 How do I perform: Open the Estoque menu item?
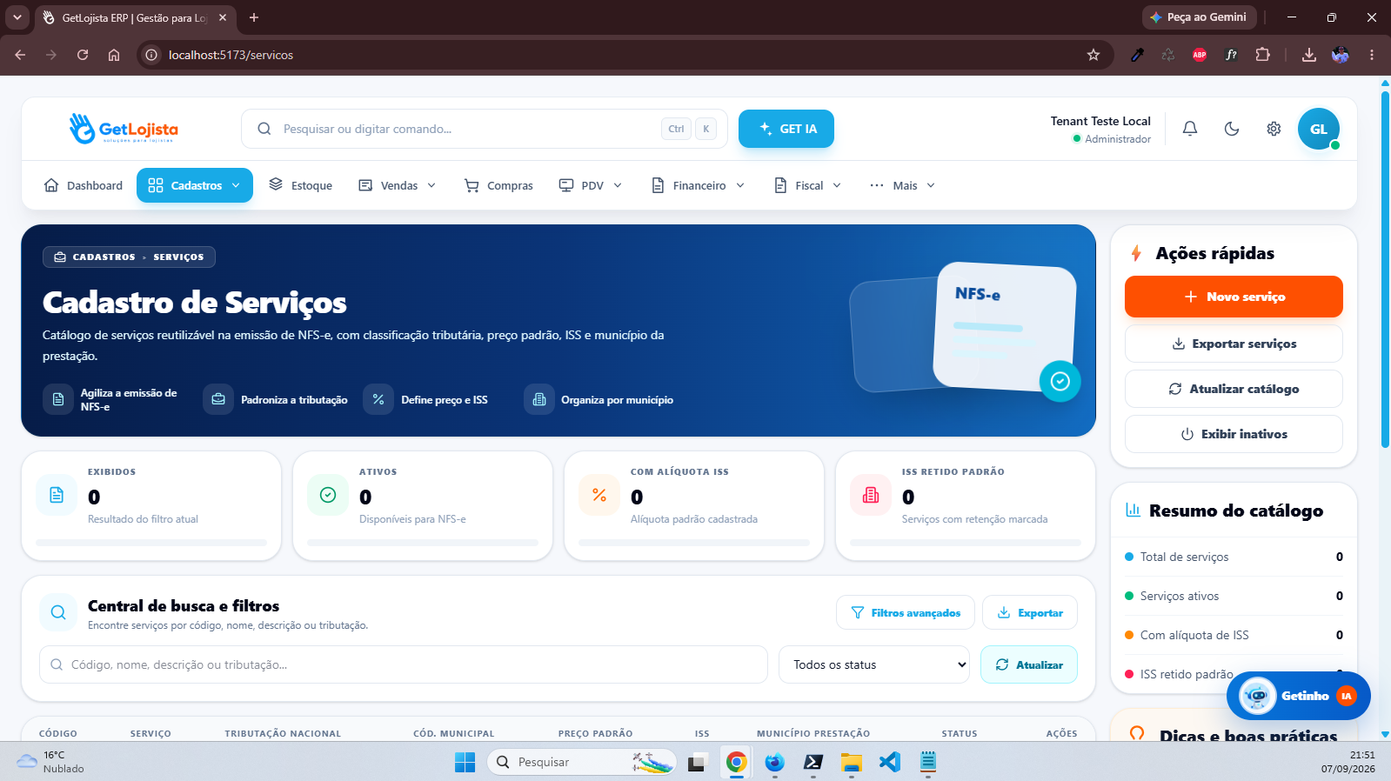(x=301, y=185)
